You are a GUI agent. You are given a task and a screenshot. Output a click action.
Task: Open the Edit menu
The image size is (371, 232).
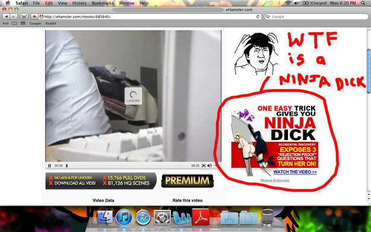tap(49, 3)
